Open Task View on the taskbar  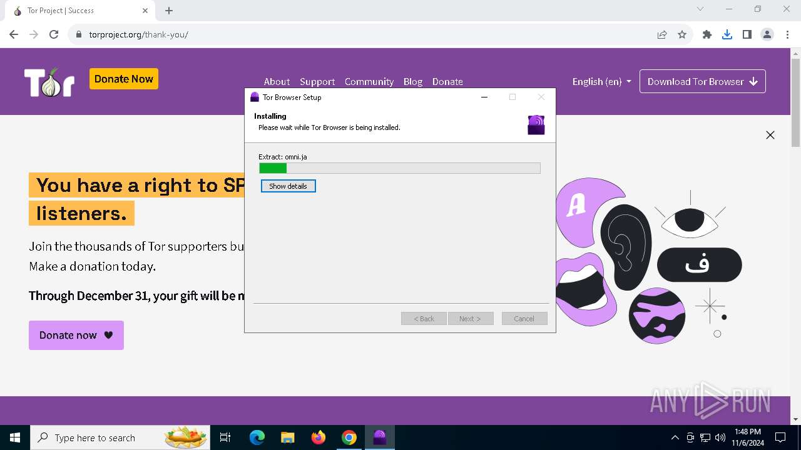pyautogui.click(x=225, y=437)
